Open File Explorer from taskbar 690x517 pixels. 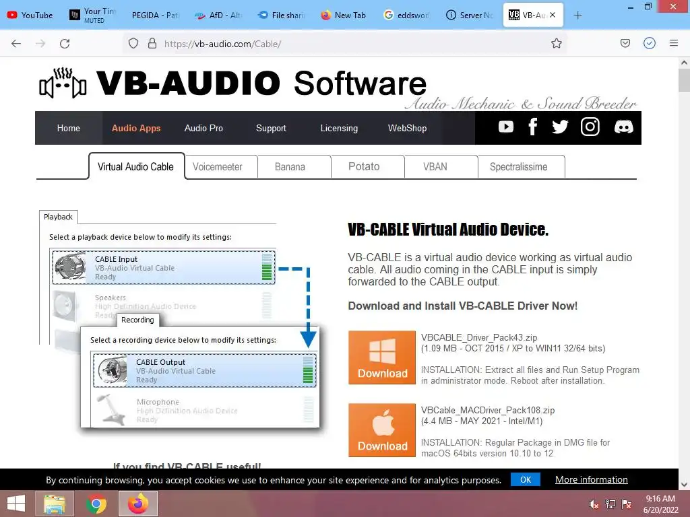pos(54,504)
